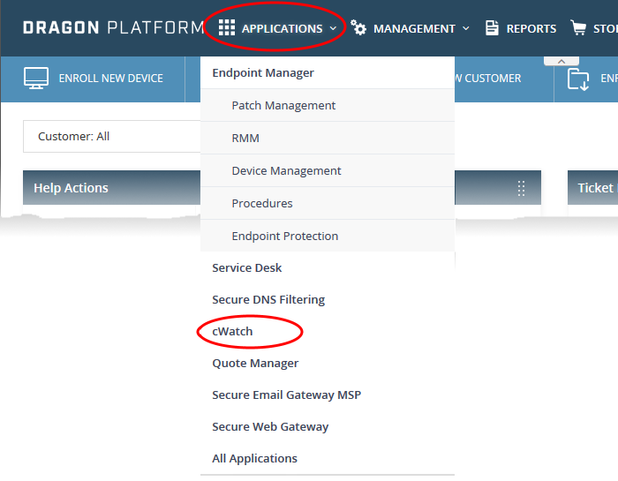Open Service Desk from Applications menu

tap(328, 268)
